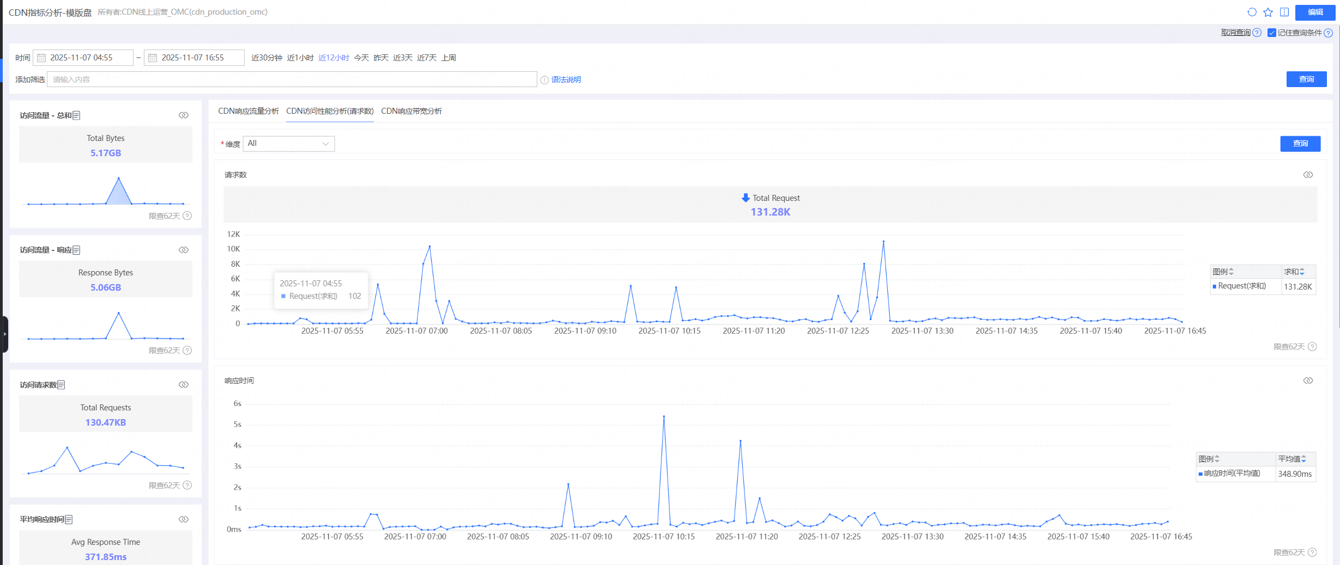The width and height of the screenshot is (1340, 565).
Task: Open the 语法说明 link
Action: 566,79
